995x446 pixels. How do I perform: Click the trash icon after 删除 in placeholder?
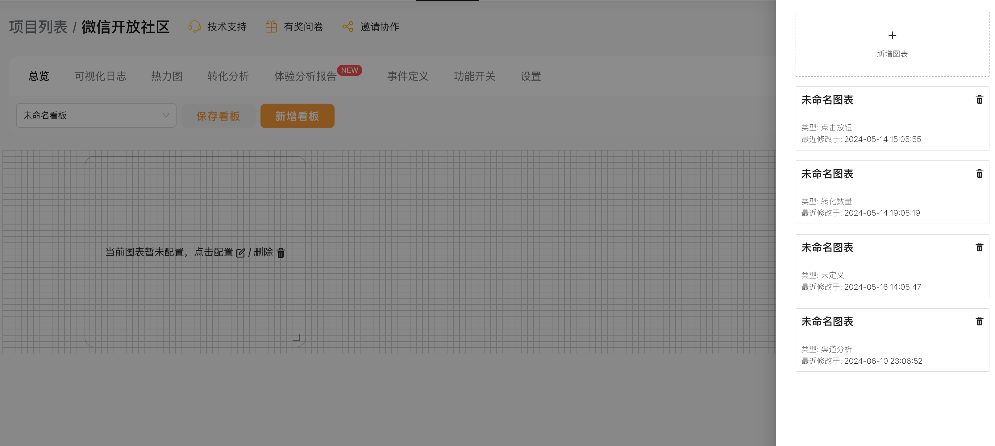click(281, 253)
